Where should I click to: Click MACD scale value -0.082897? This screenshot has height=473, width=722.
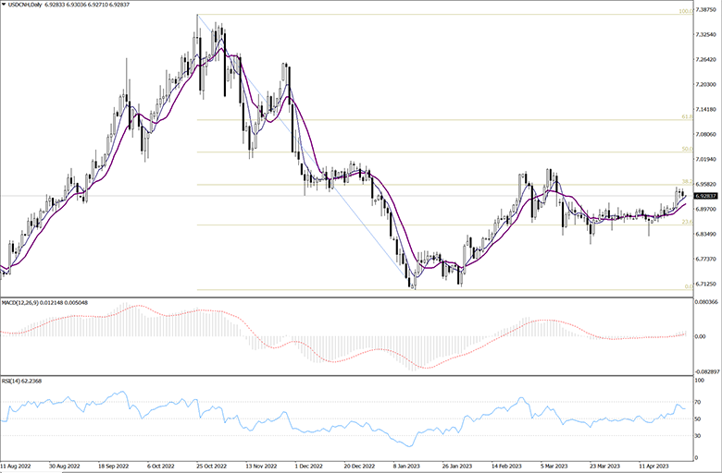707,371
